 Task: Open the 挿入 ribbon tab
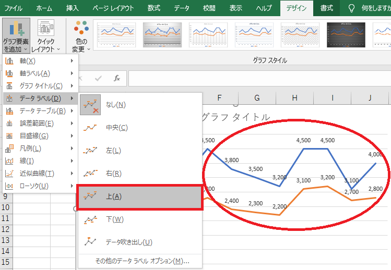[x=73, y=8]
